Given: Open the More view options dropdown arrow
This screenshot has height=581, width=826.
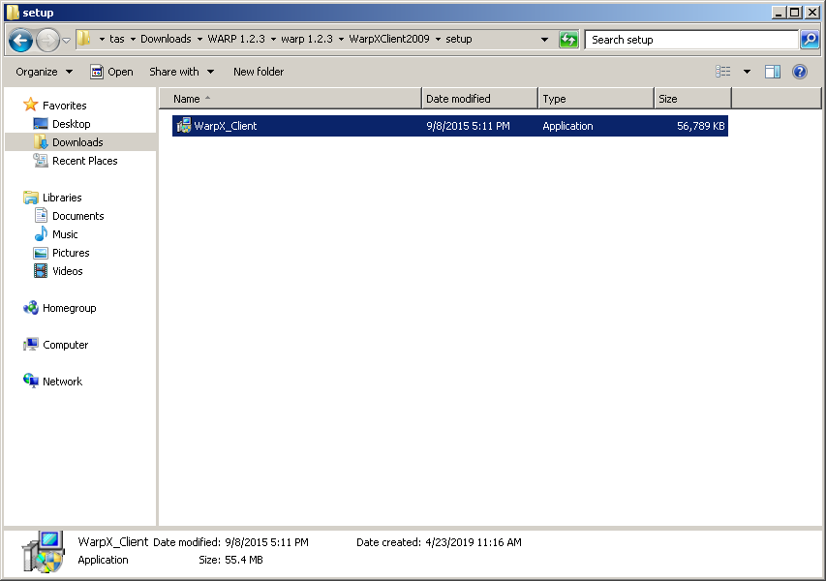Looking at the screenshot, I should 747,72.
